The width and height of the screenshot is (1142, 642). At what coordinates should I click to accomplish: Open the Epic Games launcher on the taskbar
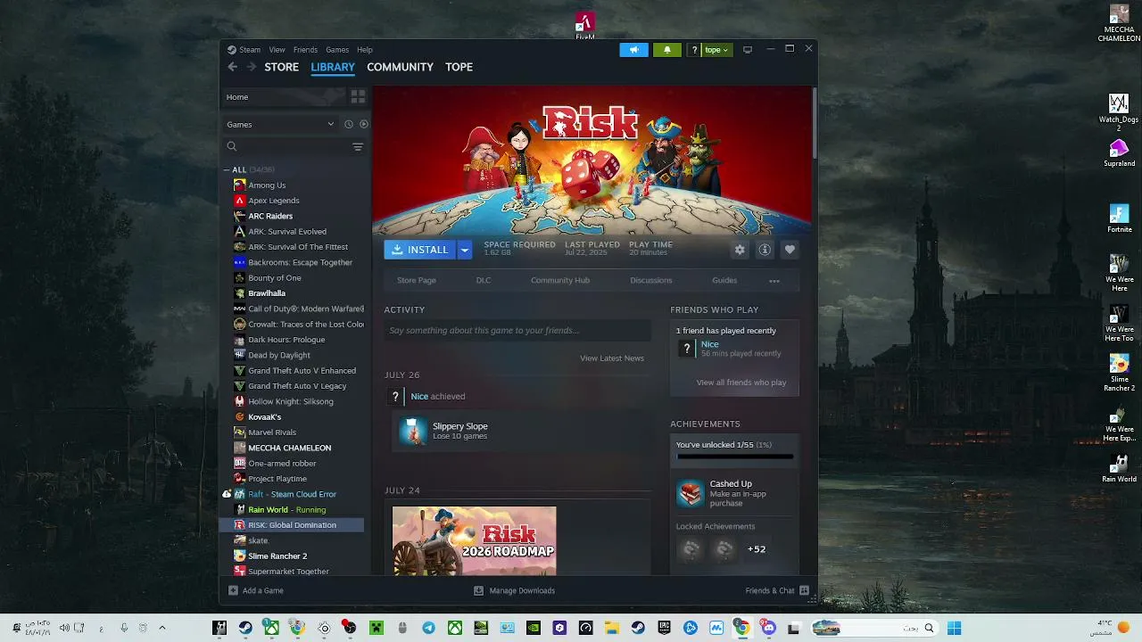664,628
